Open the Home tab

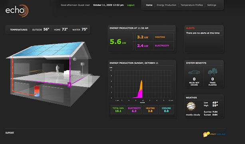coord(149,5)
